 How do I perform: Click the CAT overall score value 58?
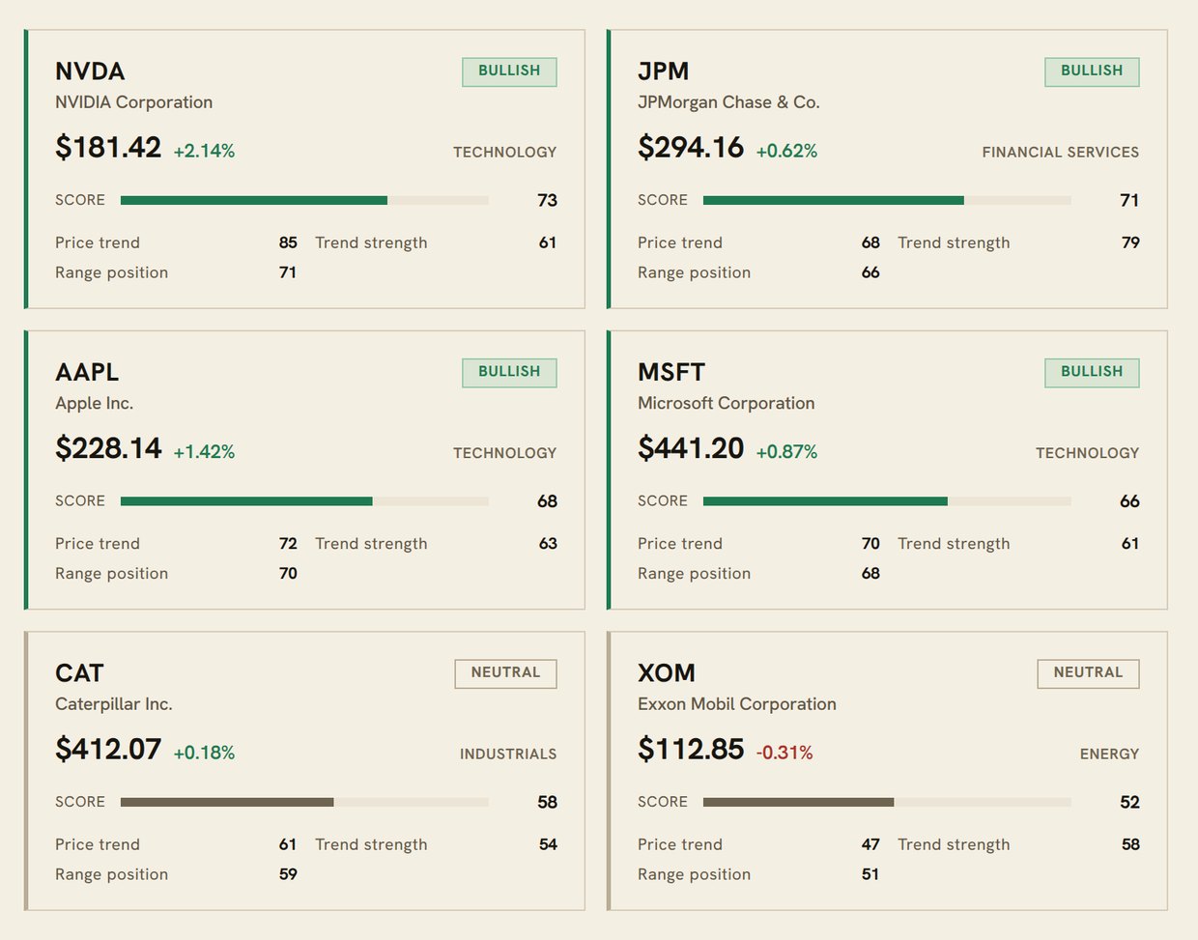coord(547,802)
